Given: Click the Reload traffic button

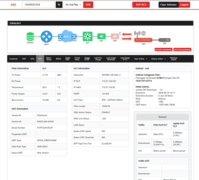Looking at the screenshot, I should tap(162, 117).
